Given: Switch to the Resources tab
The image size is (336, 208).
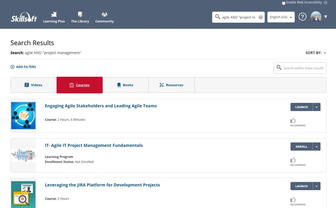Looking at the screenshot, I should coord(171,85).
